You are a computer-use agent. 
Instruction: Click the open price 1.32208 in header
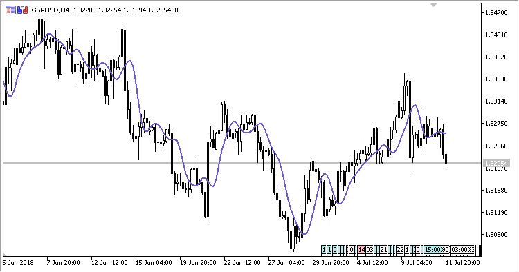(84, 10)
